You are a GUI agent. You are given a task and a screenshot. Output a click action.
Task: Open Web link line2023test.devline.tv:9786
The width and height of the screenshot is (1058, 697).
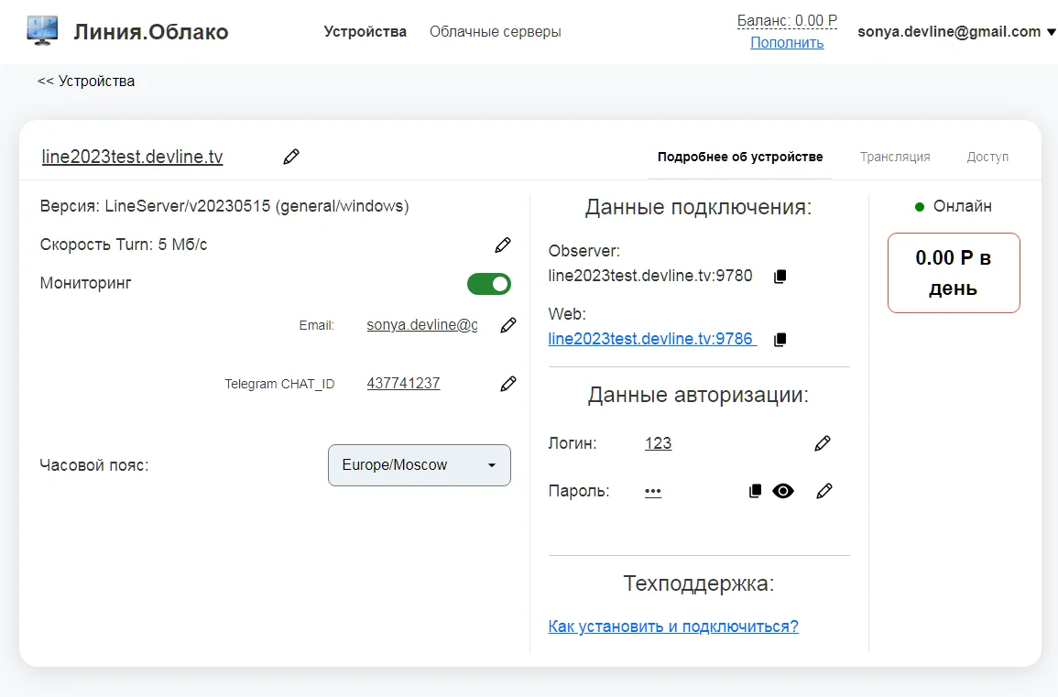[652, 339]
